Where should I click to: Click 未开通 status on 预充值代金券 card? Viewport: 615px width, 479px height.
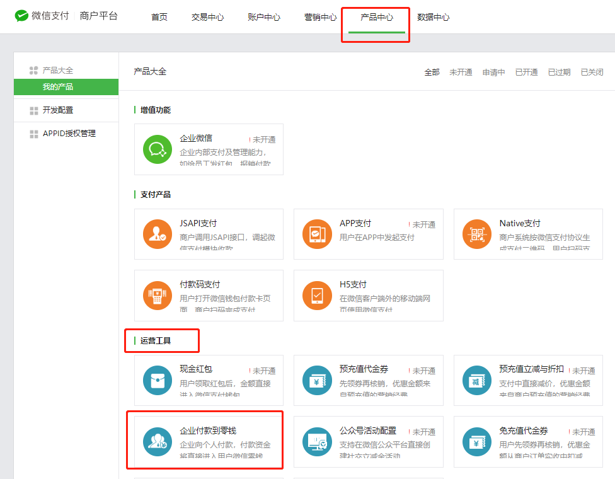coord(423,371)
